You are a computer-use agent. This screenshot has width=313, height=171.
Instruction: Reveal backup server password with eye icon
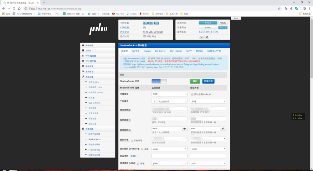223,129
